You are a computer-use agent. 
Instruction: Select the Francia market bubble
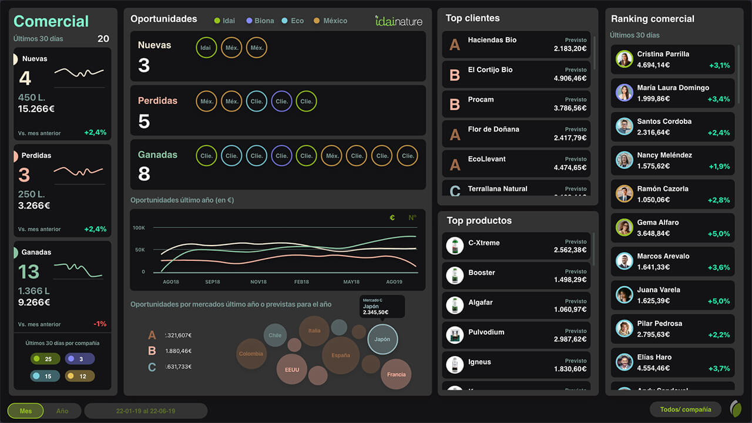click(x=396, y=374)
